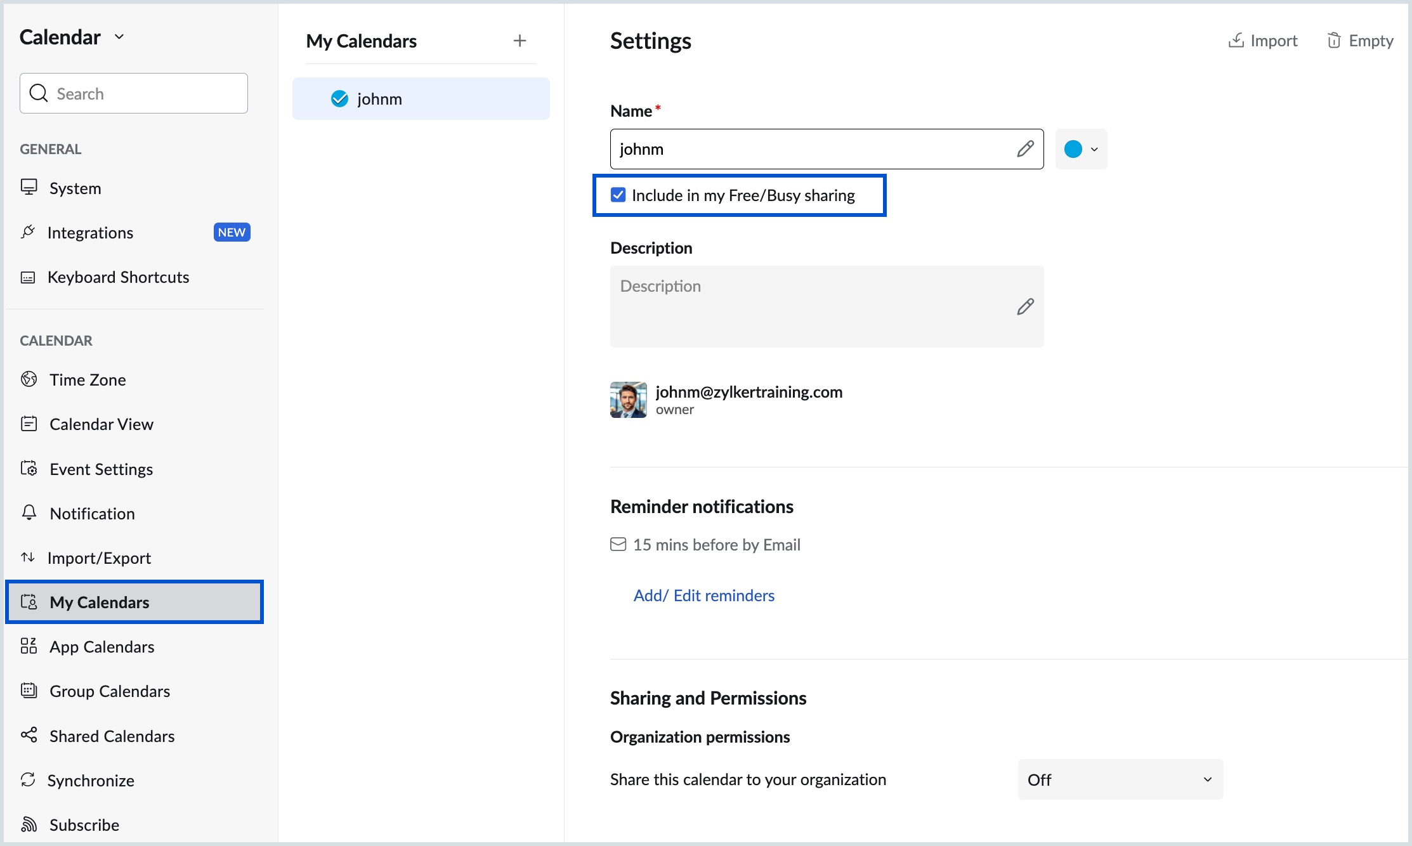This screenshot has height=846, width=1412.
Task: Select the Time Zone settings icon
Action: click(29, 379)
